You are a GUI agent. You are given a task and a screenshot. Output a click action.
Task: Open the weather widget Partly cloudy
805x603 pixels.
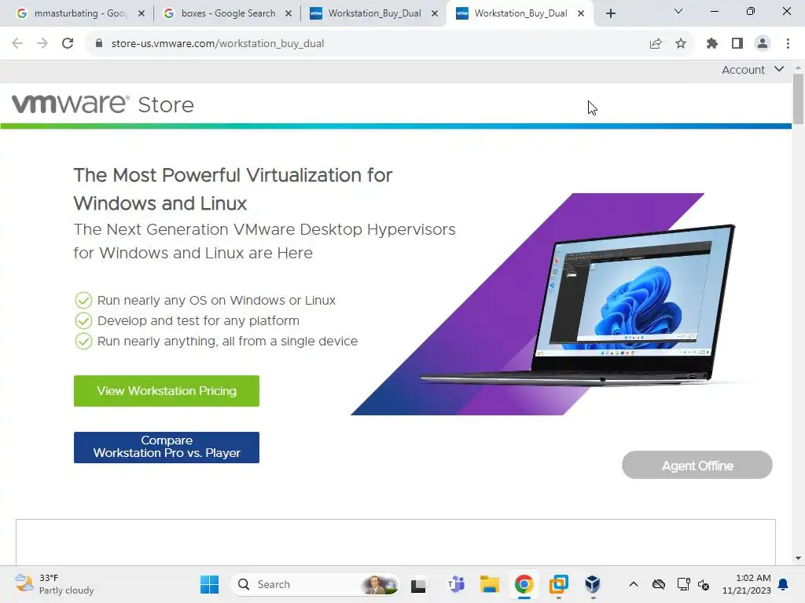(54, 584)
